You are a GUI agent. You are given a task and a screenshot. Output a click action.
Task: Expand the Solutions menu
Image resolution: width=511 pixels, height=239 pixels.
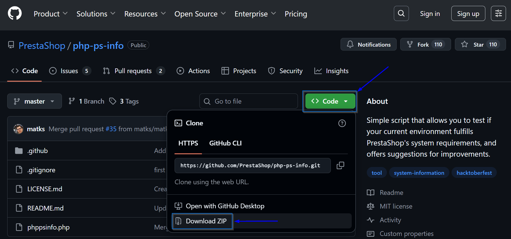96,14
